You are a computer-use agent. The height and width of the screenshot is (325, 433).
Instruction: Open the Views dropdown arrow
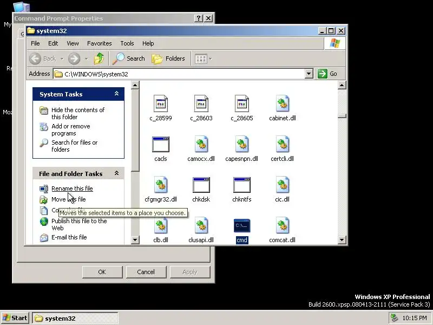(211, 58)
